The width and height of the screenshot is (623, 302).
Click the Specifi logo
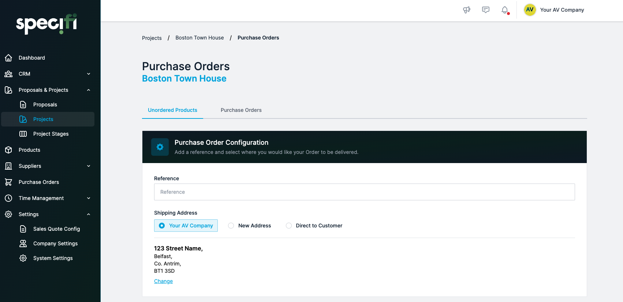tap(46, 24)
